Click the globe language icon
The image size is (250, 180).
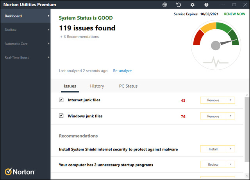pyautogui.click(x=165, y=5)
